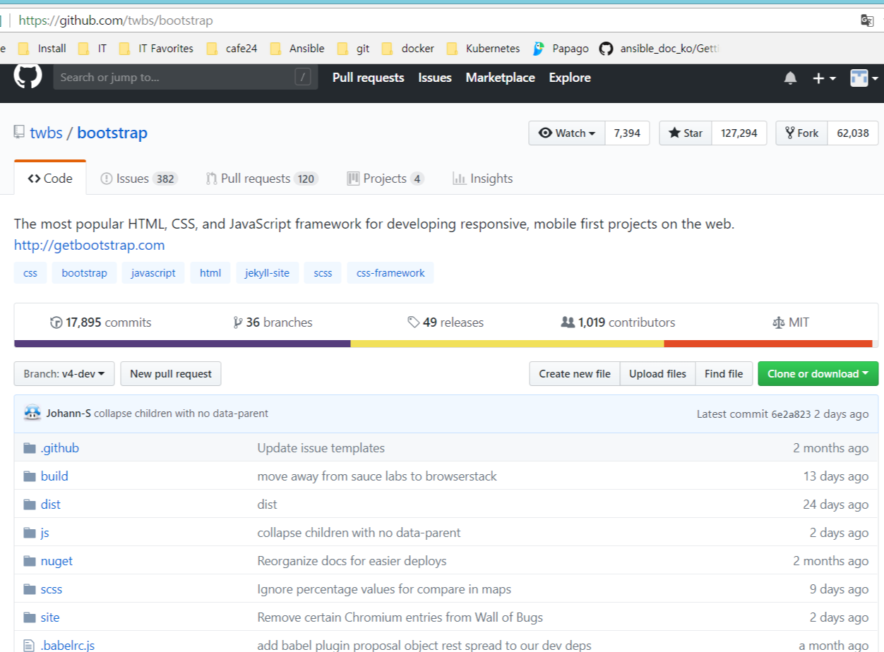884x652 pixels.
Task: Click the purple language bar segment
Action: (x=182, y=344)
